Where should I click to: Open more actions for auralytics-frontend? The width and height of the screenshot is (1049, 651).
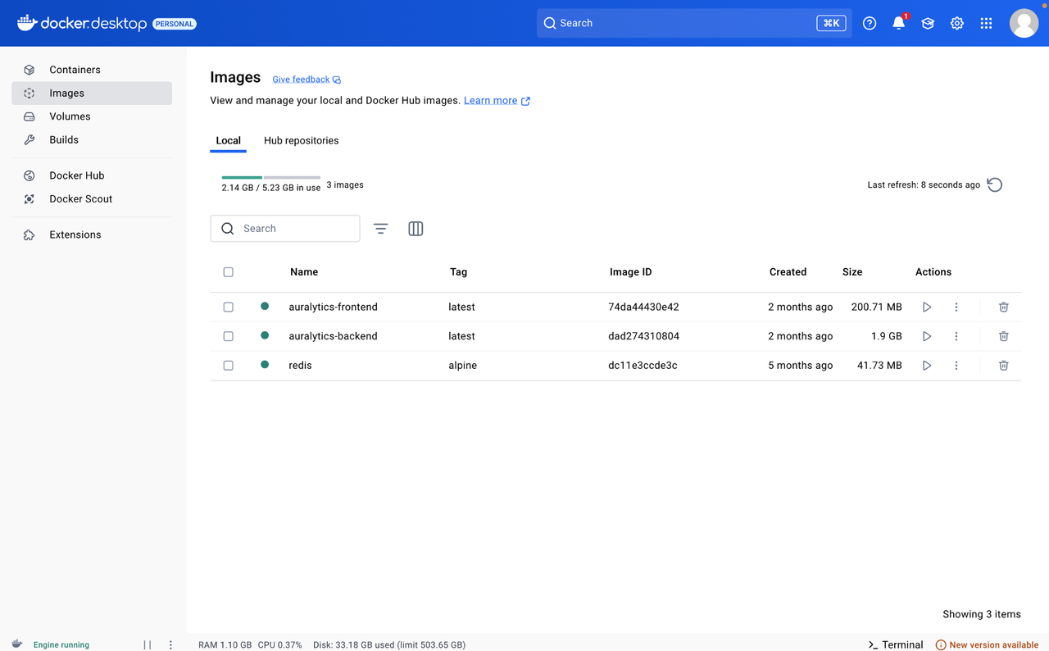coord(956,307)
